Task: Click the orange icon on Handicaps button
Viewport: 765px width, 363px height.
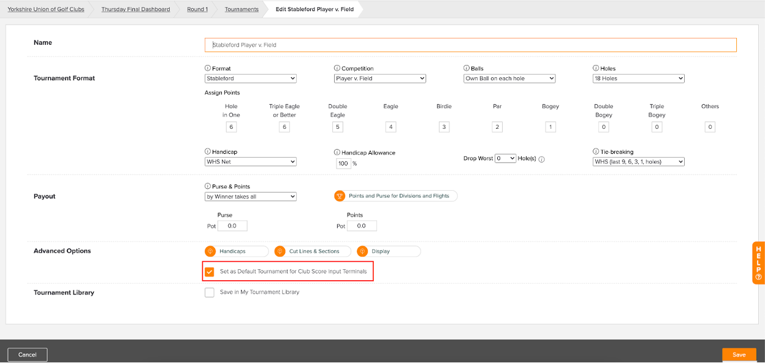Action: [x=210, y=251]
